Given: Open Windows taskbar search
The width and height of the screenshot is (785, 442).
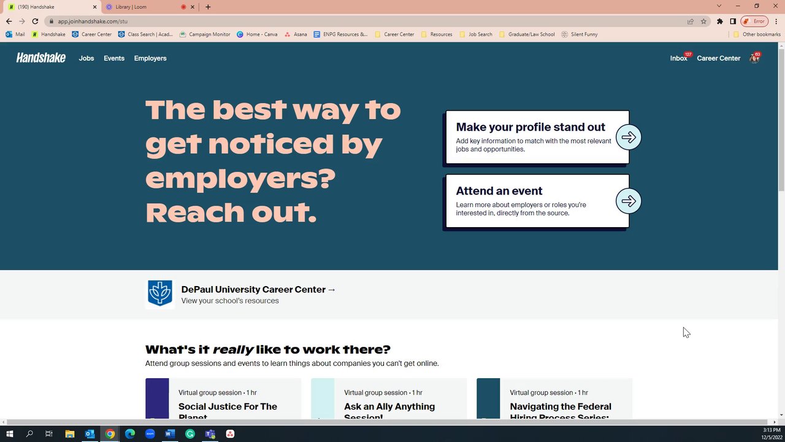Looking at the screenshot, I should pos(29,434).
